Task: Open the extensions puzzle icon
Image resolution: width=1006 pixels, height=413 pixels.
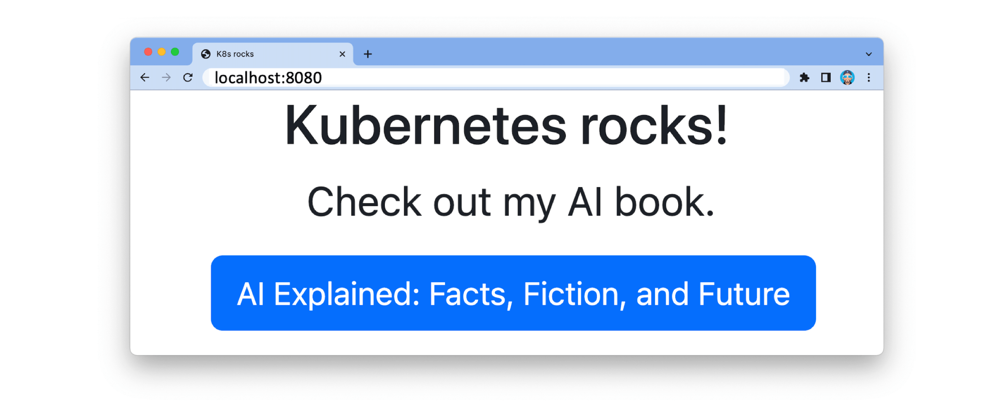Action: 804,78
